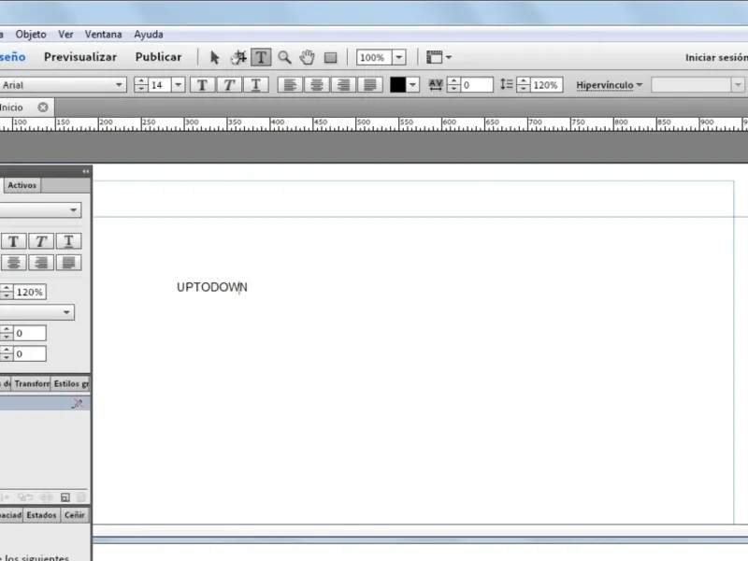Toggle Underline in the left Text panel
The image size is (748, 561).
(68, 241)
